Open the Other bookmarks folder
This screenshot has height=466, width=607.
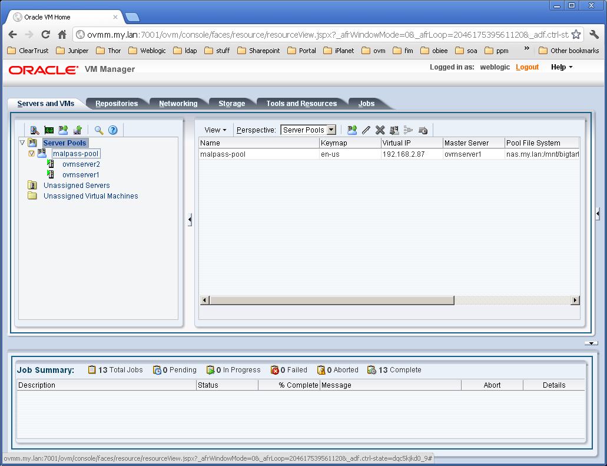tap(569, 51)
